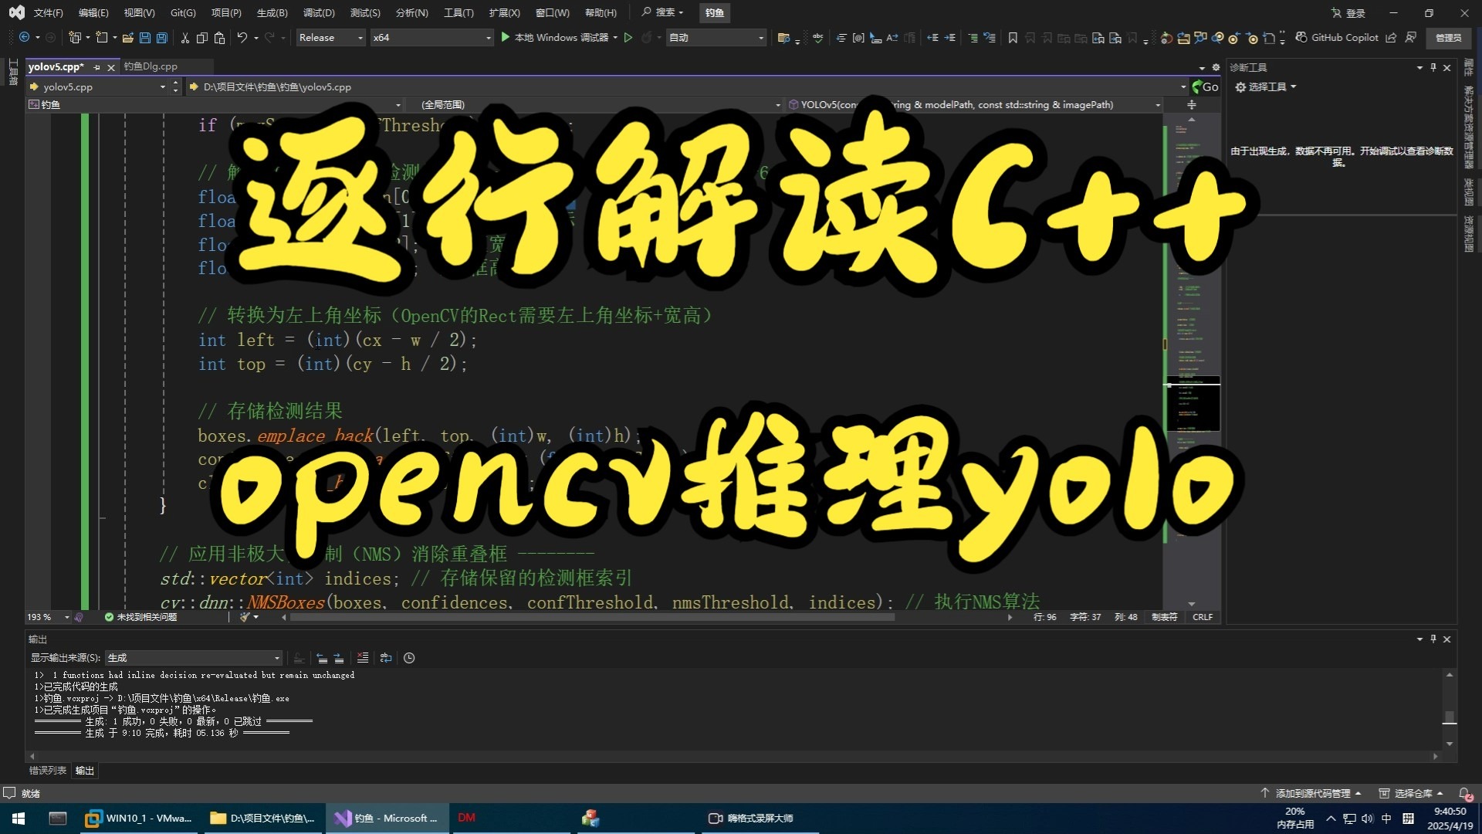Click the 未找到相关问题 status indicator
Image resolution: width=1482 pixels, height=834 pixels.
(x=141, y=617)
